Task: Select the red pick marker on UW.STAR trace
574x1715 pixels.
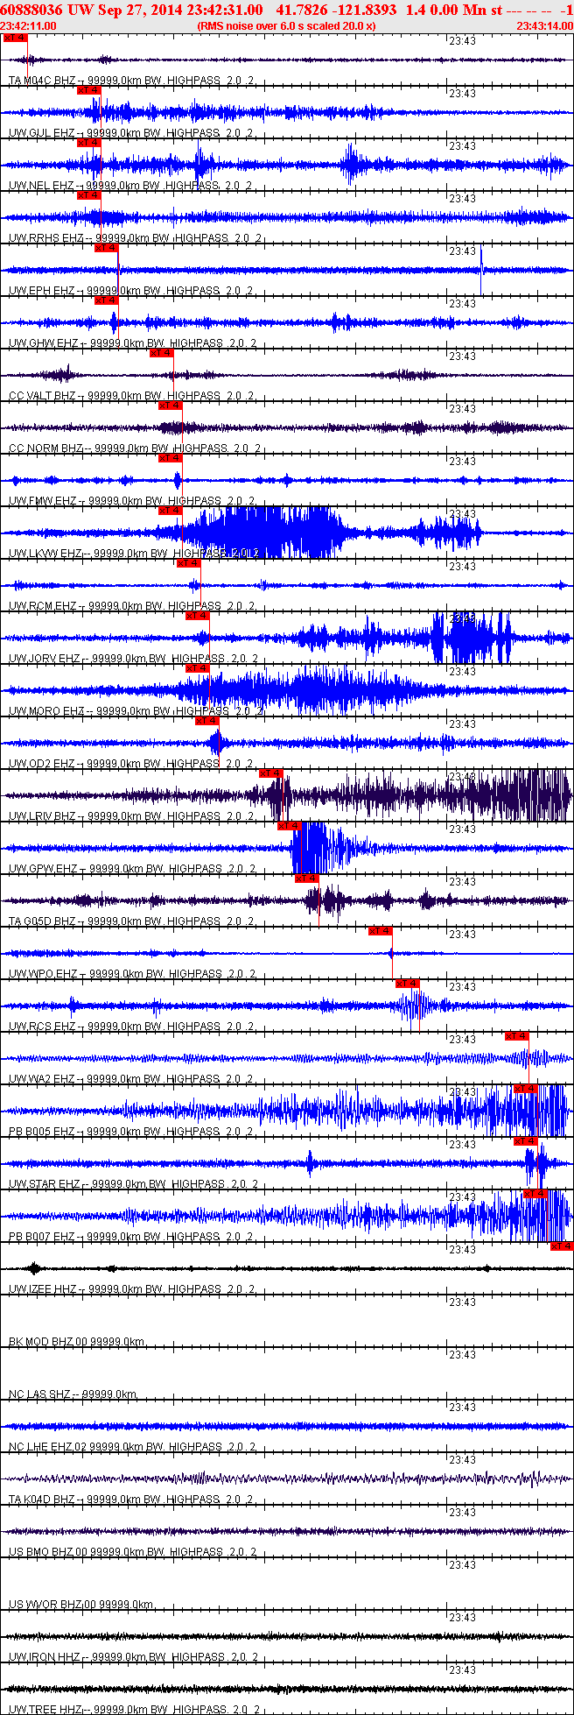Action: [525, 1141]
